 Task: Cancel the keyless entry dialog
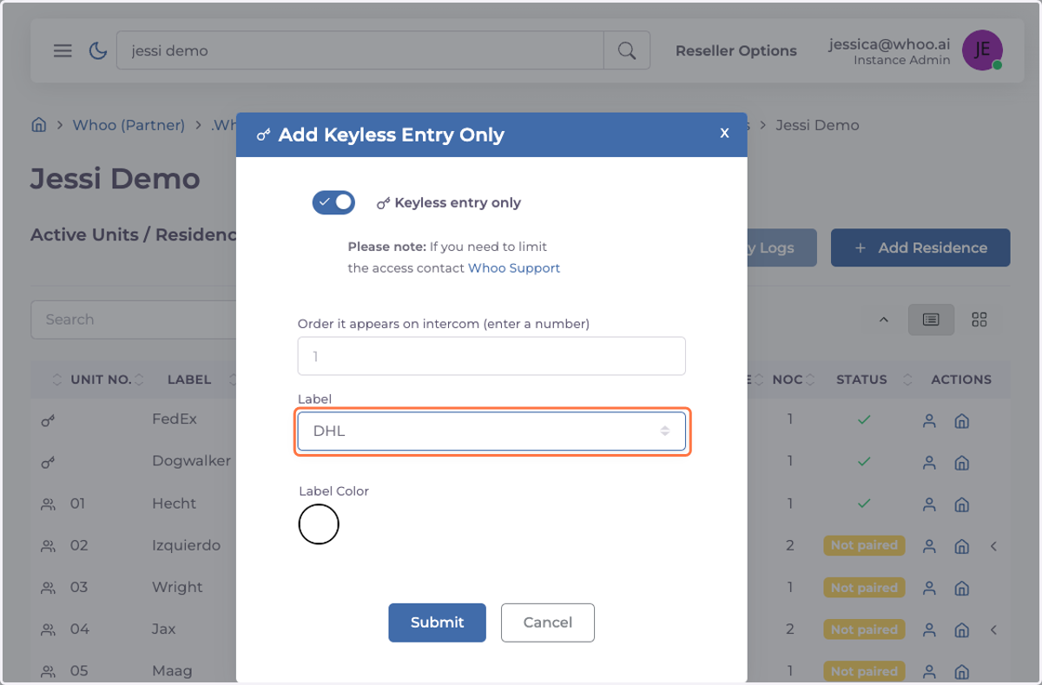548,622
